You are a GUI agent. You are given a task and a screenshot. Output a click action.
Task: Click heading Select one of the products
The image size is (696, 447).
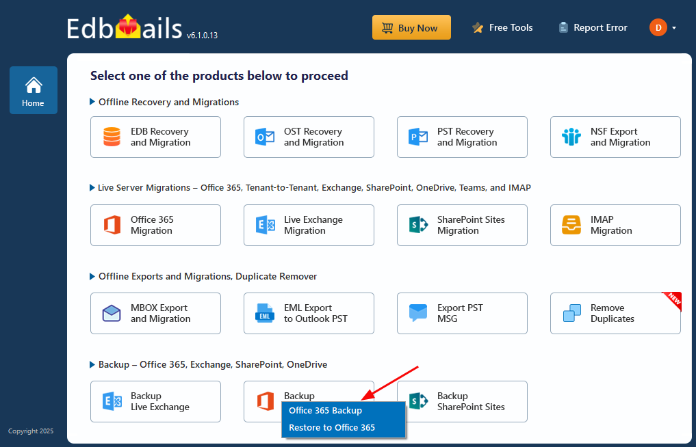(219, 76)
